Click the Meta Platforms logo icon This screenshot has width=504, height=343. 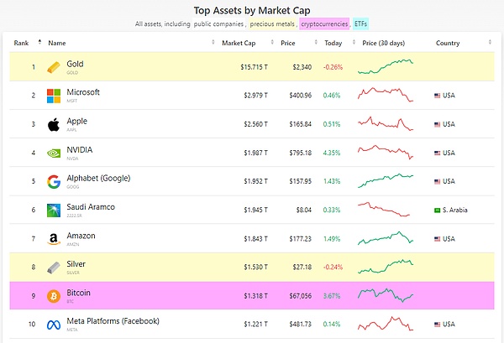[54, 325]
